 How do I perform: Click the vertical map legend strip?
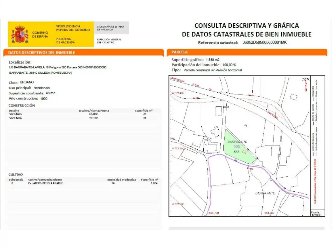(318, 143)
